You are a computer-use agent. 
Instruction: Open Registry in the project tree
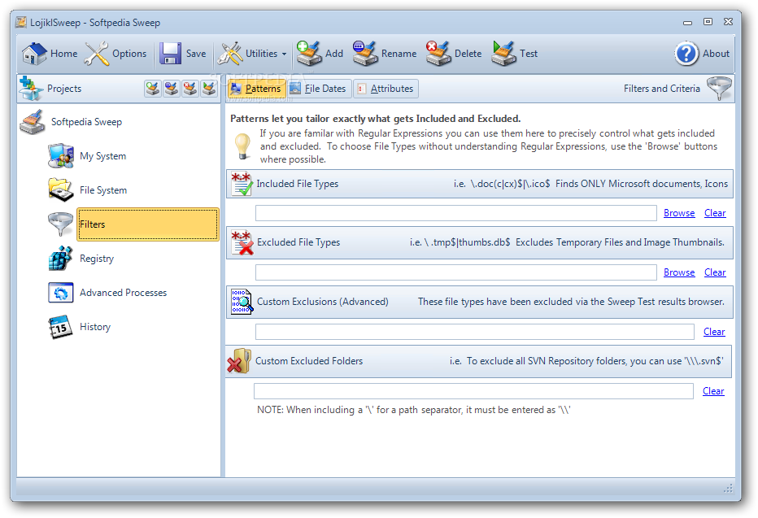point(97,259)
